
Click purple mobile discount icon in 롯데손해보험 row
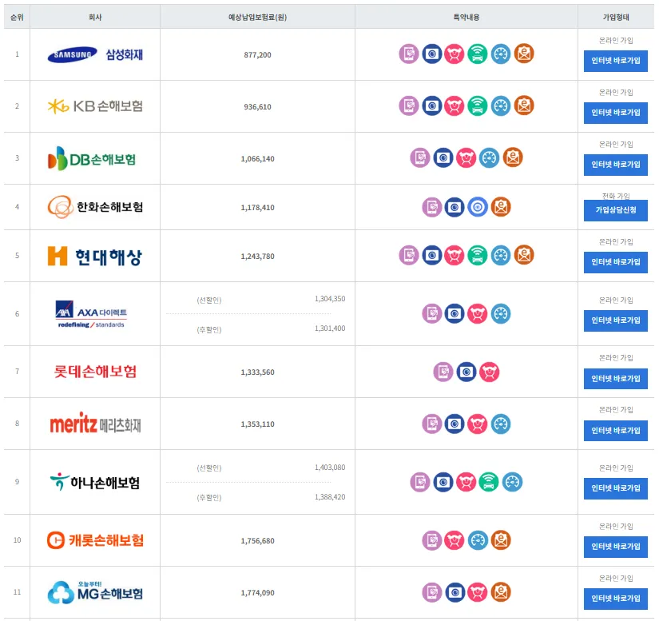click(x=443, y=372)
